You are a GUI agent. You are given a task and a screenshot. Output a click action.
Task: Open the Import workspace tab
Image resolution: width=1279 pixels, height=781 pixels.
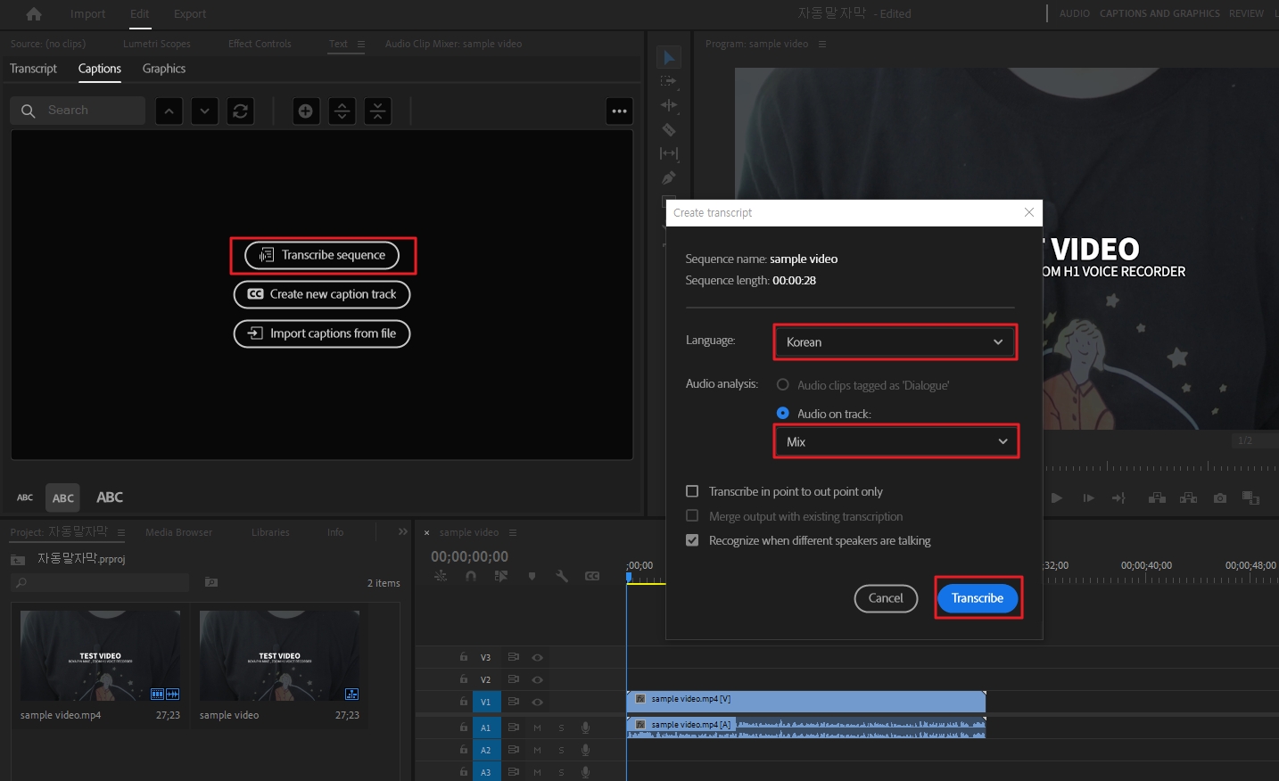87,13
